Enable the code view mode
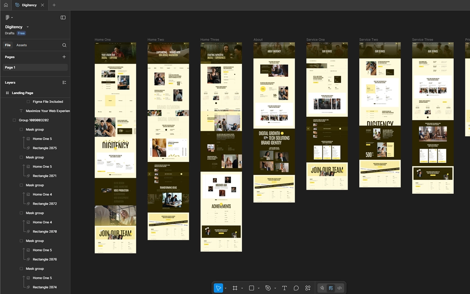The height and width of the screenshot is (294, 470). coord(339,288)
